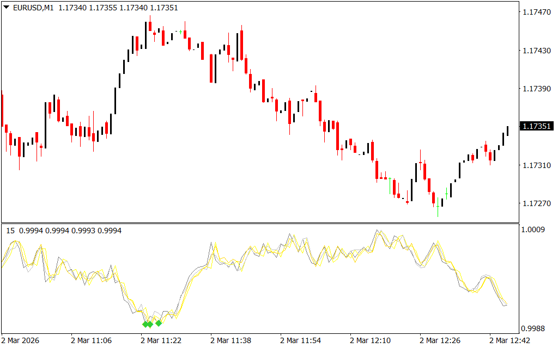This screenshot has height=348, width=558.
Task: Click the indicator label starting with 15 0.9994
Action: 64,231
